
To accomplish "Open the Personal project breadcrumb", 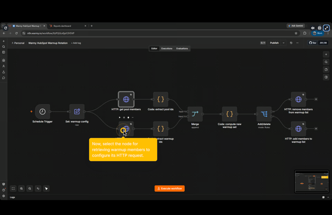I will tap(18, 43).
